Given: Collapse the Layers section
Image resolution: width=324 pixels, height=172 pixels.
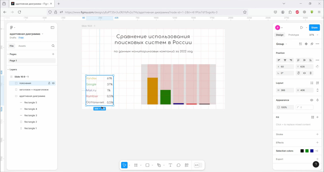Looking at the screenshot, I should point(8,69).
